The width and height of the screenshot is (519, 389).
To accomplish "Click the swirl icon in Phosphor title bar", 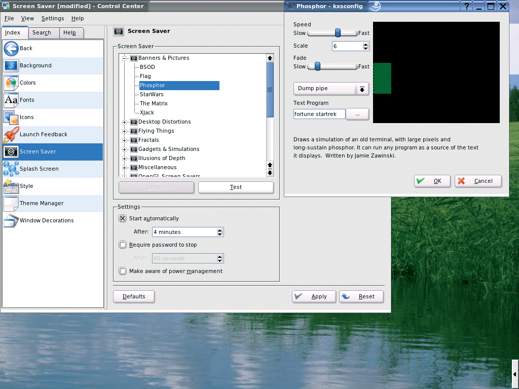I will [x=376, y=6].
